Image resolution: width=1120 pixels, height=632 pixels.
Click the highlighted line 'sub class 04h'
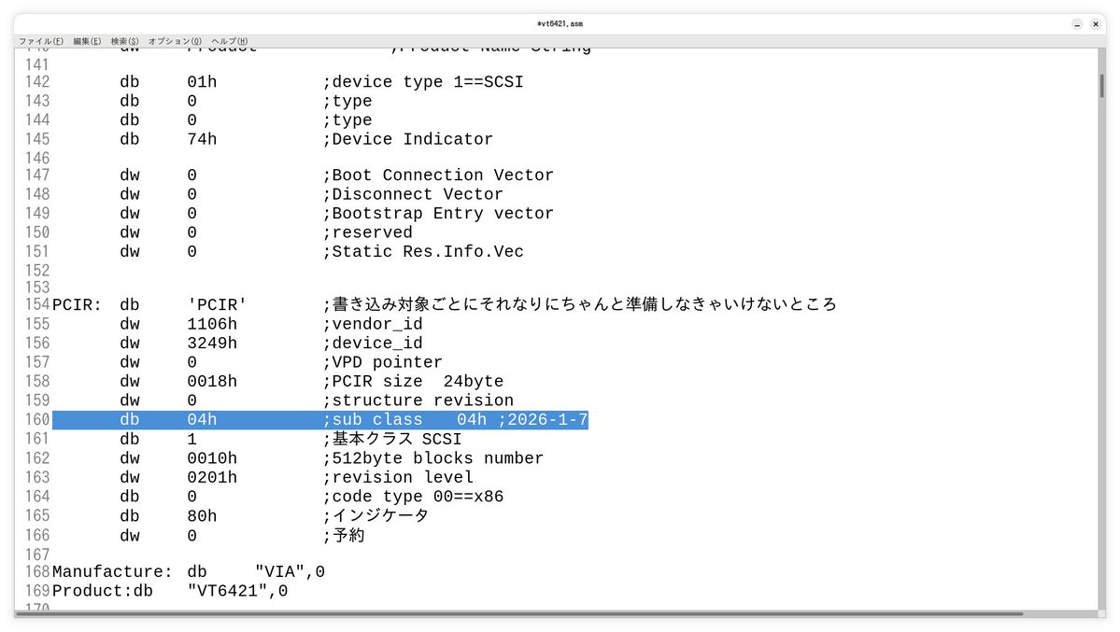[x=320, y=420]
